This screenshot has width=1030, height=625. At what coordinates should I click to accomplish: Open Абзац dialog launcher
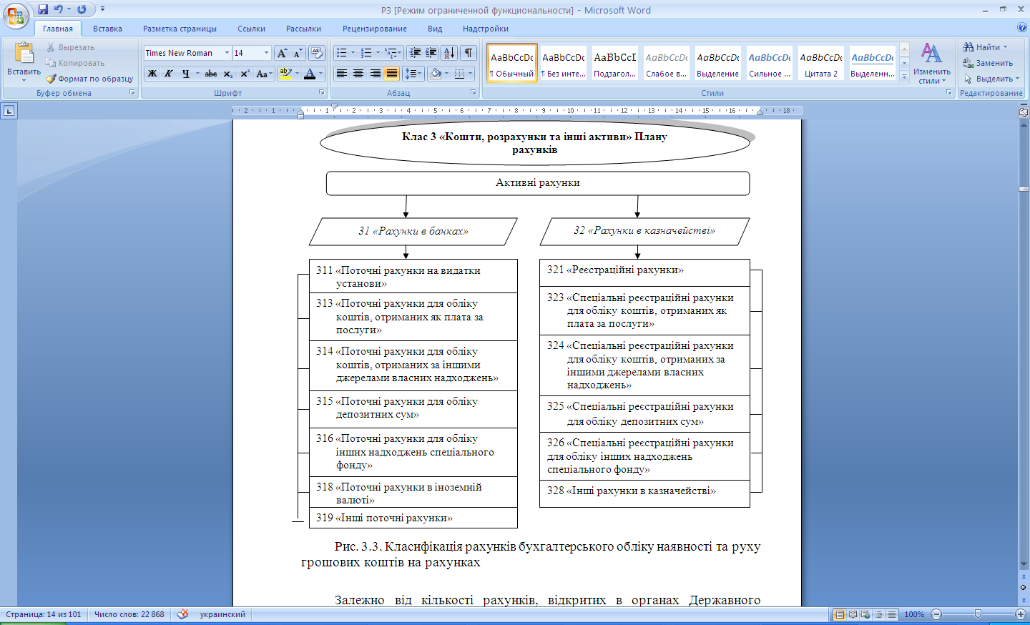[473, 93]
